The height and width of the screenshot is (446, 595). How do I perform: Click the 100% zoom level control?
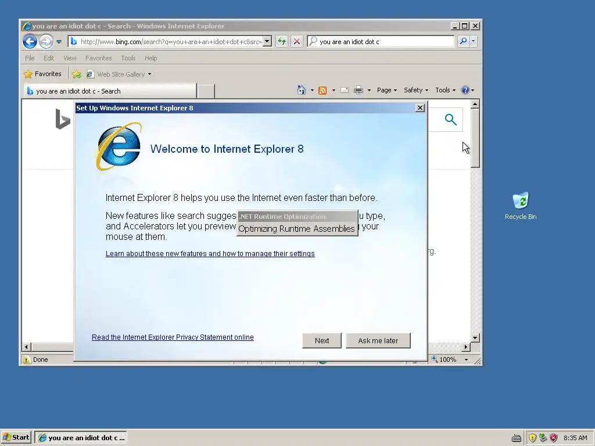444,359
